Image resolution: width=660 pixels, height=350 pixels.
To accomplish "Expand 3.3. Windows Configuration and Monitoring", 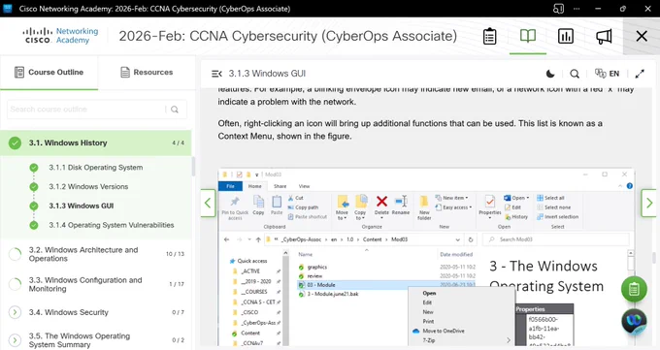I will [95, 284].
